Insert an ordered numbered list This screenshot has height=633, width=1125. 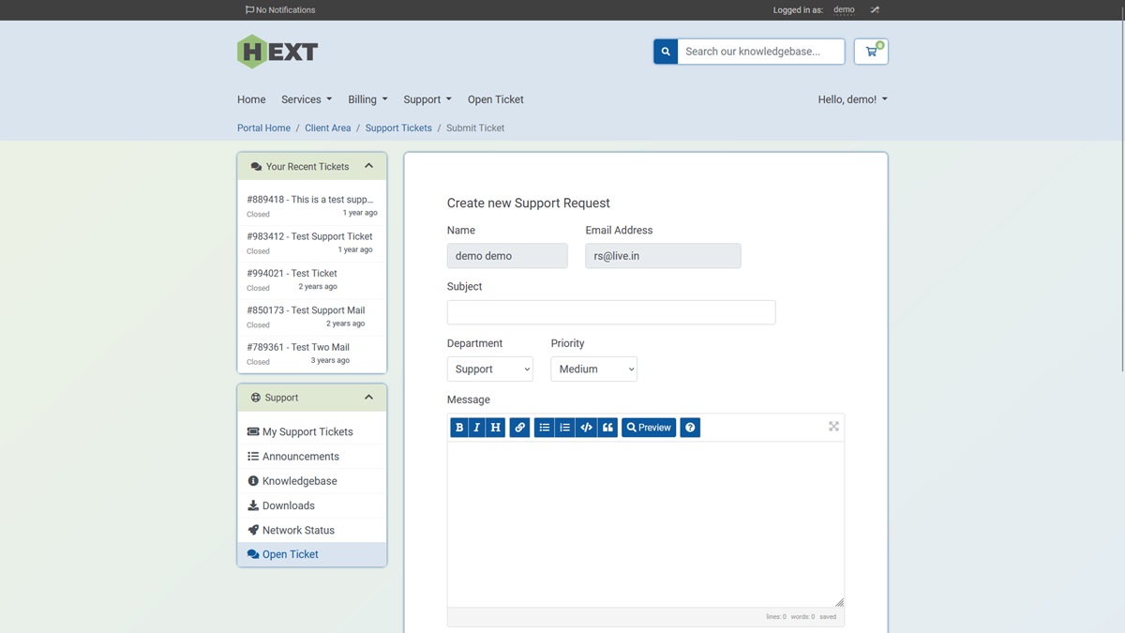pos(564,428)
